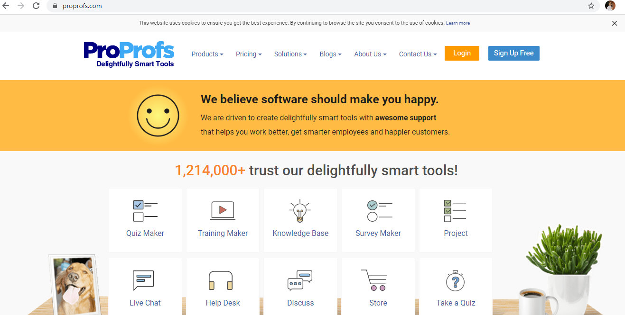625x315 pixels.
Task: Open the Training Maker laptop play icon
Action: (x=223, y=210)
